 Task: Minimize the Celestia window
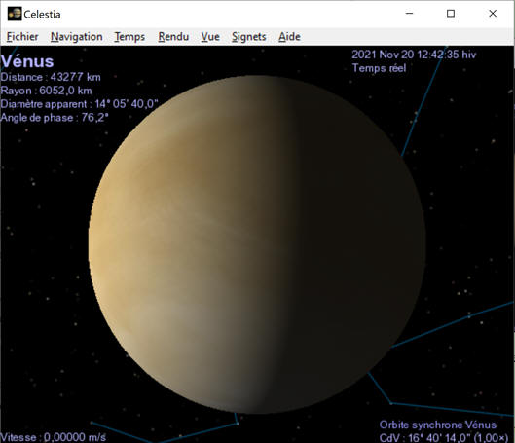click(409, 14)
